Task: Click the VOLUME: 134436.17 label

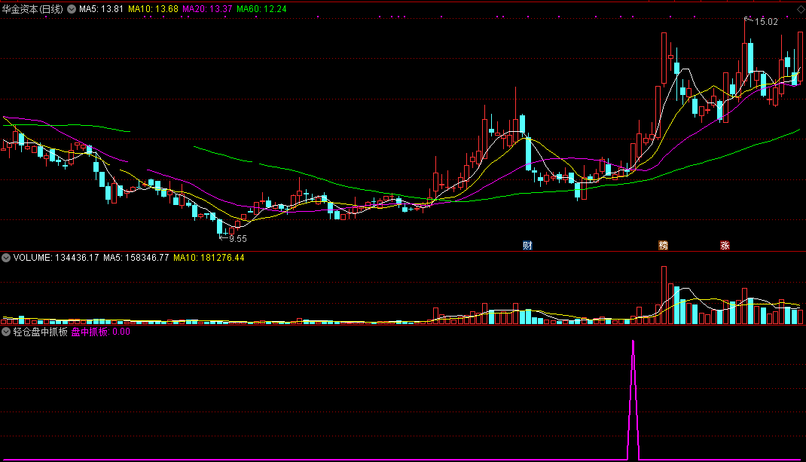Action: coord(56,258)
